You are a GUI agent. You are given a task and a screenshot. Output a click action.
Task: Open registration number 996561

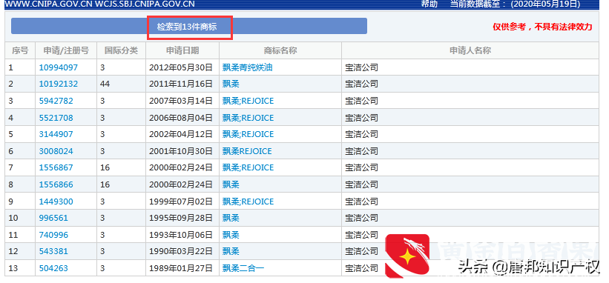pos(53,218)
